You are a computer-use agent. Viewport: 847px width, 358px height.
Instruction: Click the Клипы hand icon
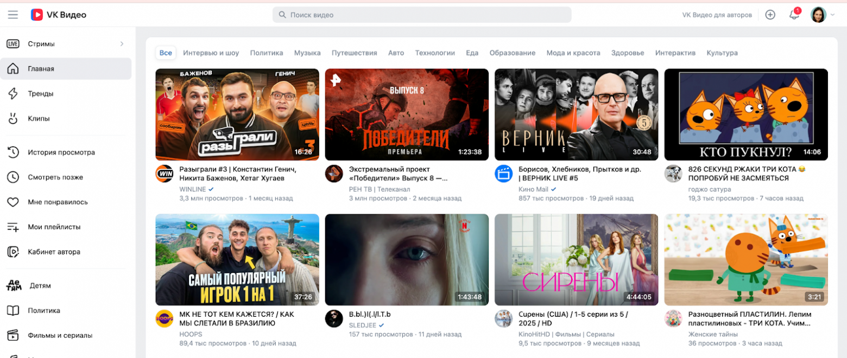13,118
